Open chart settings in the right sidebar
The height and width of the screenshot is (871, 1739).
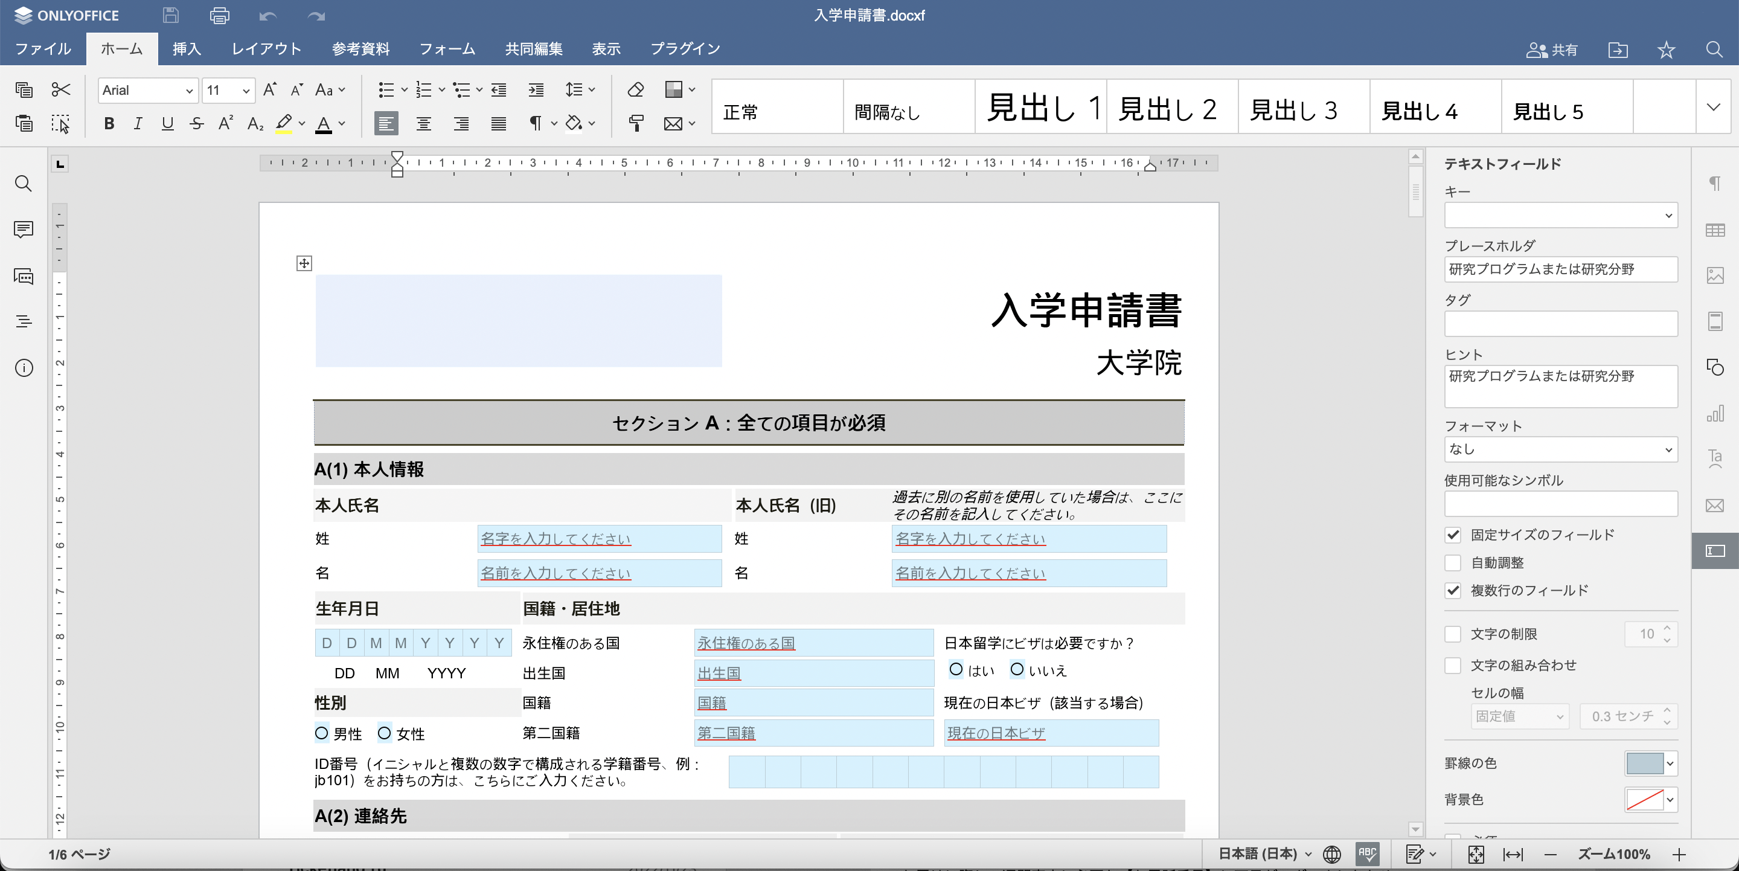coord(1717,413)
